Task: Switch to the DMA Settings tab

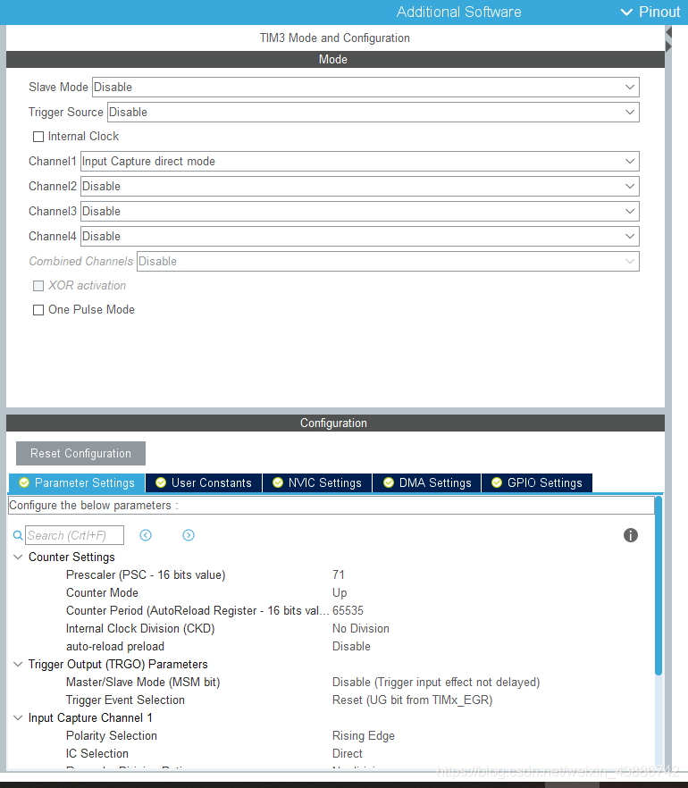Action: (427, 483)
